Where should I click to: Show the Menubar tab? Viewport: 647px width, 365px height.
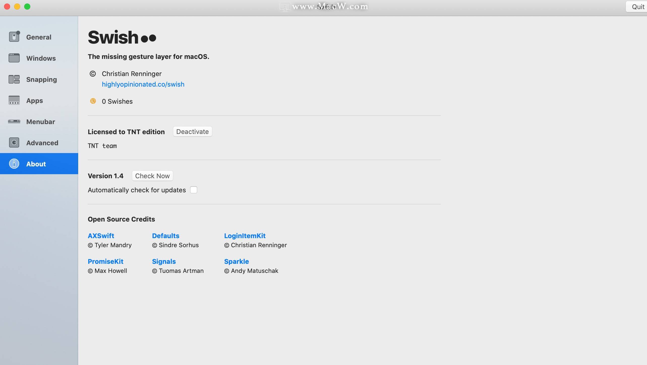39,122
